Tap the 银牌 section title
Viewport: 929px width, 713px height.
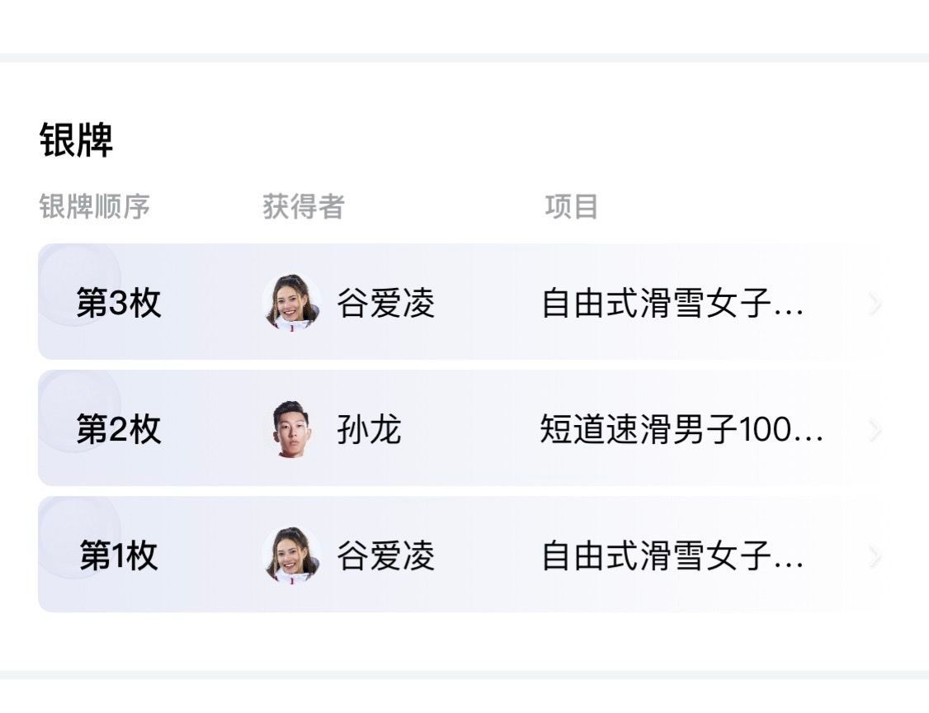coord(76,140)
